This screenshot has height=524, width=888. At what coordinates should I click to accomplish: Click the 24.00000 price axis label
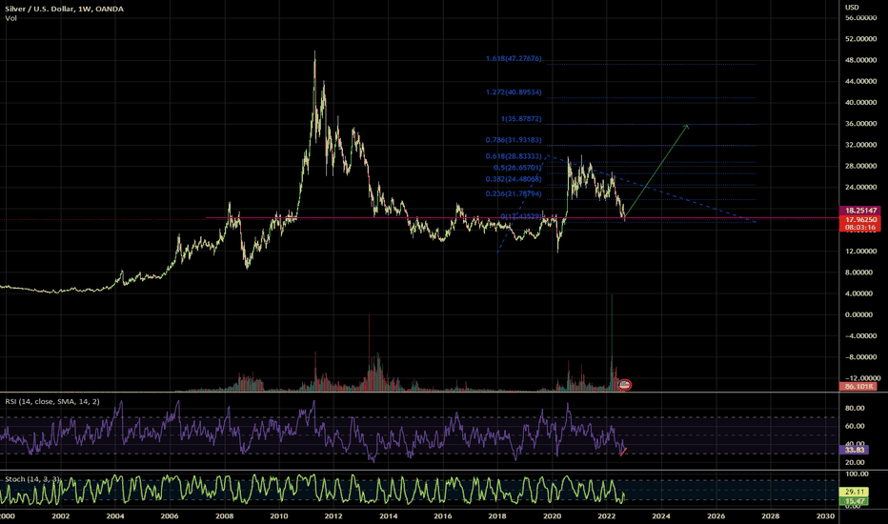pyautogui.click(x=860, y=187)
